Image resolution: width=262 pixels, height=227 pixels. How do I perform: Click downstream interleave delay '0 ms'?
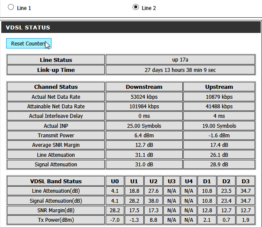coord(144,116)
